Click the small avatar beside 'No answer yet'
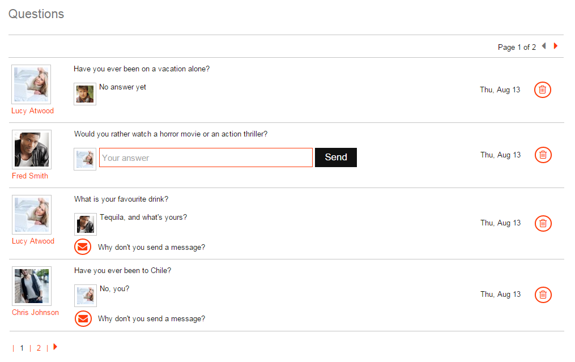This screenshot has height=362, width=575. pos(85,94)
